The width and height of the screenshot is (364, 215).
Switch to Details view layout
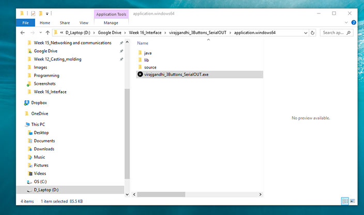coord(345,201)
